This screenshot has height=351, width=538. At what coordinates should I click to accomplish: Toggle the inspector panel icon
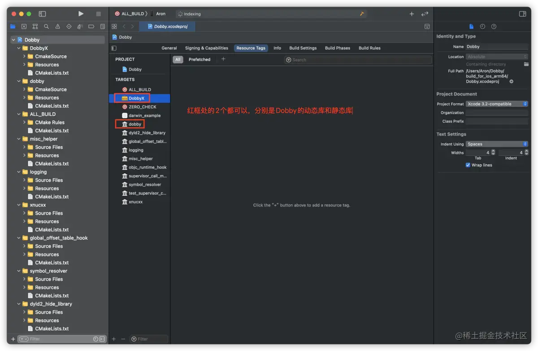click(522, 14)
